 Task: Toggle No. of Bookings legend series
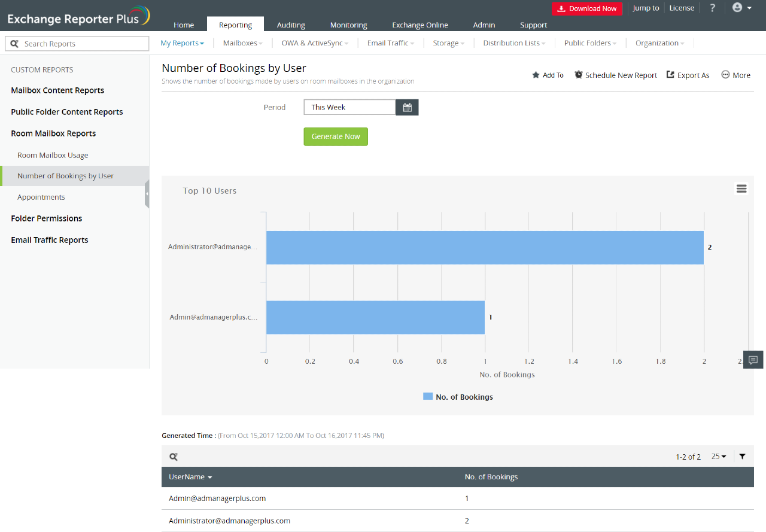[458, 397]
